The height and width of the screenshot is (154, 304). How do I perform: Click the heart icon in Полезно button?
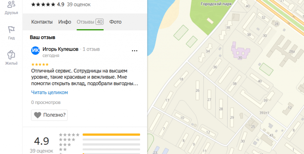point(38,115)
